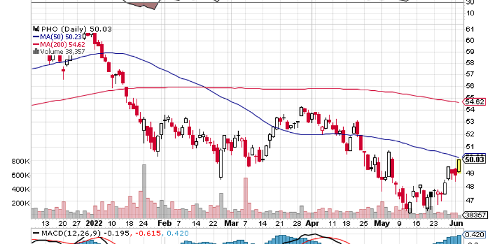The image size is (490, 244).
Task: Click the 2022 label on the date axis
Action: point(93,224)
